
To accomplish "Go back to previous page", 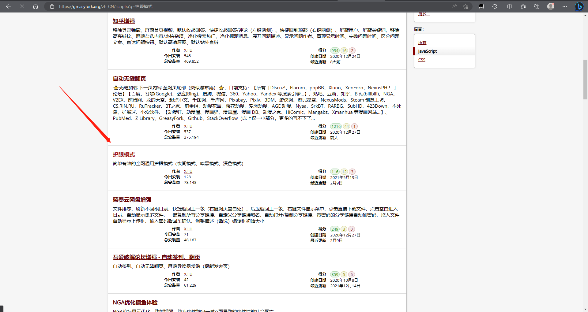I will coord(9,6).
